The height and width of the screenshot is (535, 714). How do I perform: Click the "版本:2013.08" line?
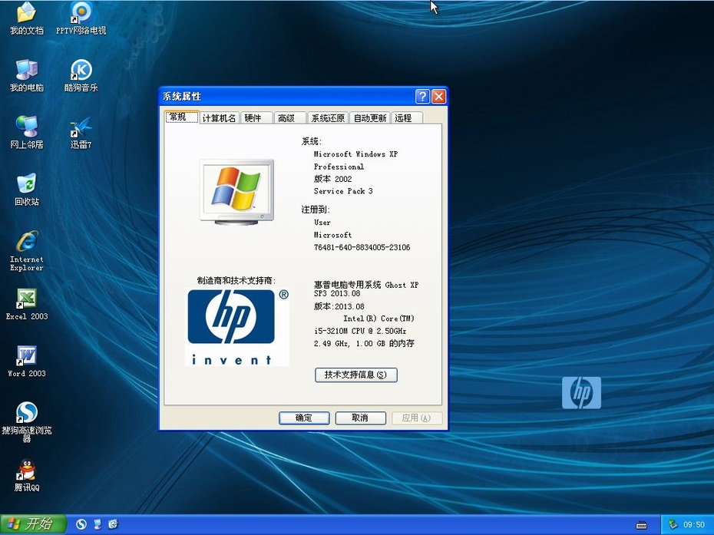click(339, 306)
